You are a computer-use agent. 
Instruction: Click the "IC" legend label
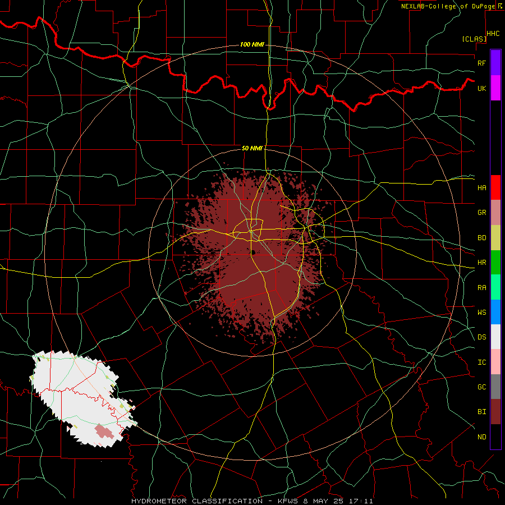click(x=481, y=362)
